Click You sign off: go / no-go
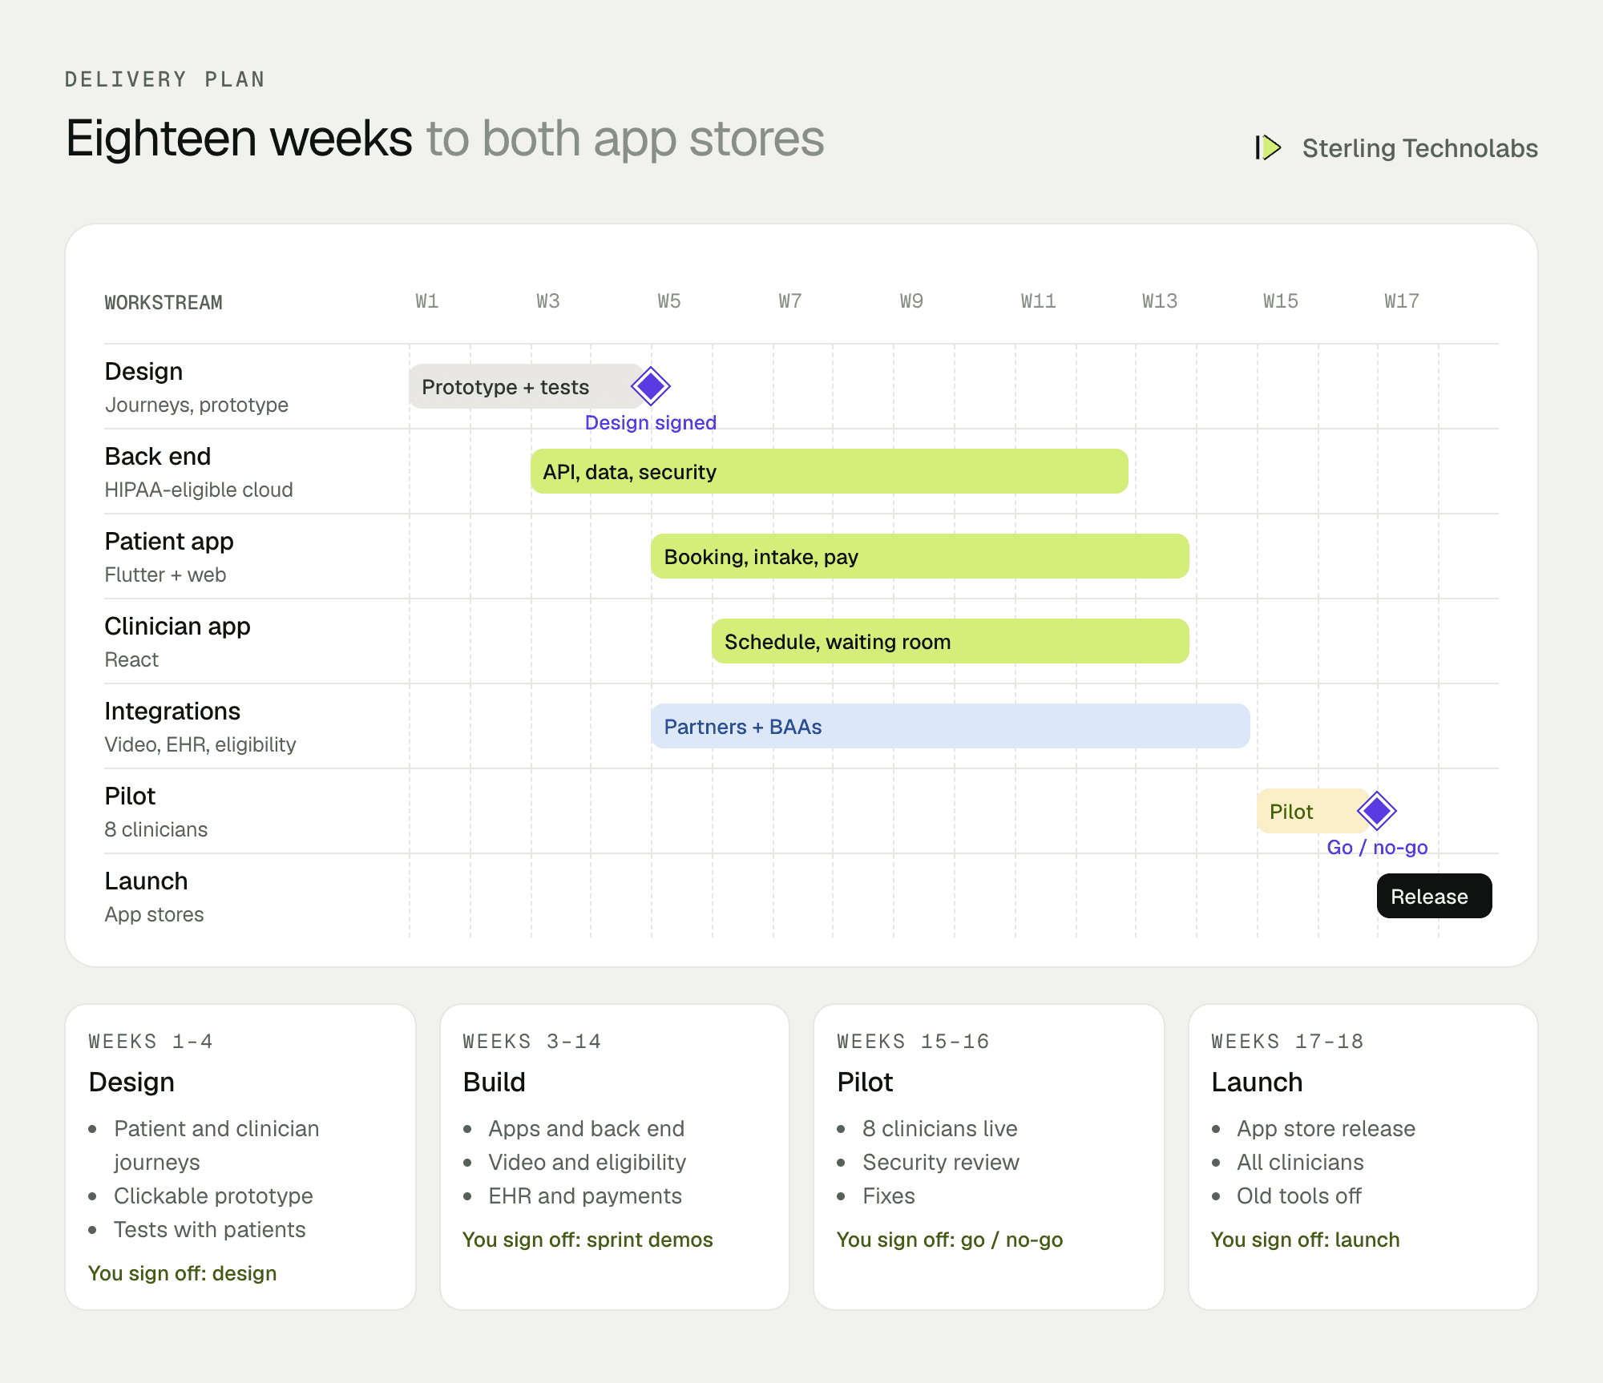Image resolution: width=1603 pixels, height=1383 pixels. (x=950, y=1240)
